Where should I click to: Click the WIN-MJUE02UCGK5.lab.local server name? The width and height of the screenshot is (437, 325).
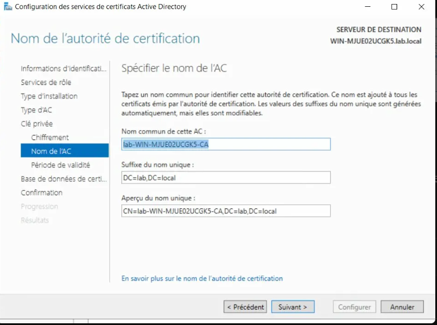[x=376, y=41]
